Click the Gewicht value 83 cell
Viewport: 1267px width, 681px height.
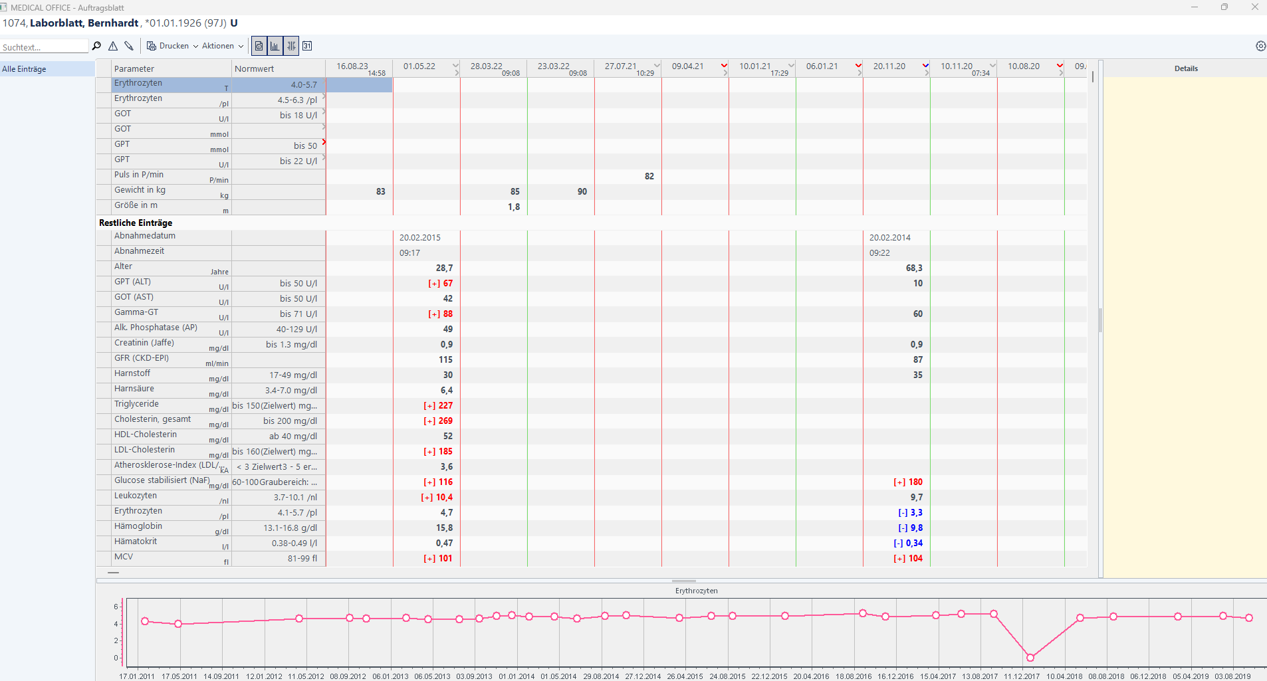[x=359, y=191]
